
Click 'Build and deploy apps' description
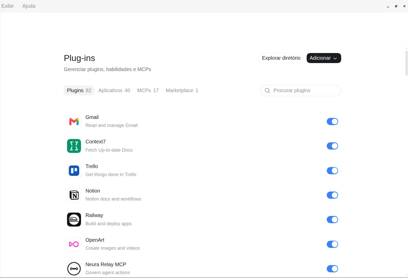[108, 224]
